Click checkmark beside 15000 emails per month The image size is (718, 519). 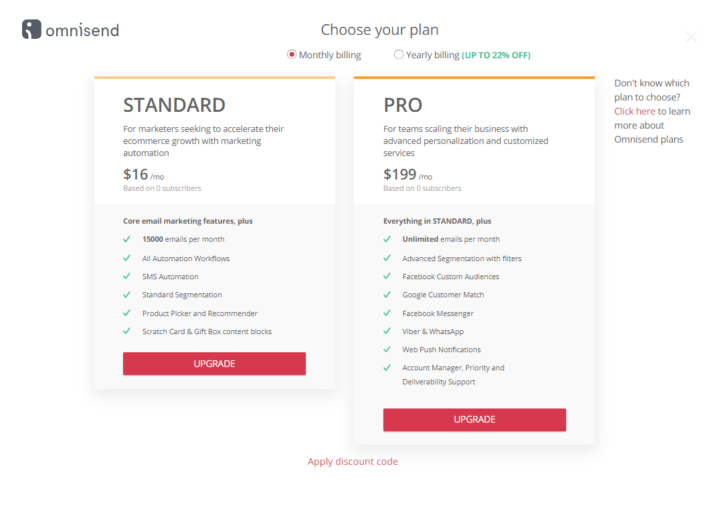click(127, 239)
